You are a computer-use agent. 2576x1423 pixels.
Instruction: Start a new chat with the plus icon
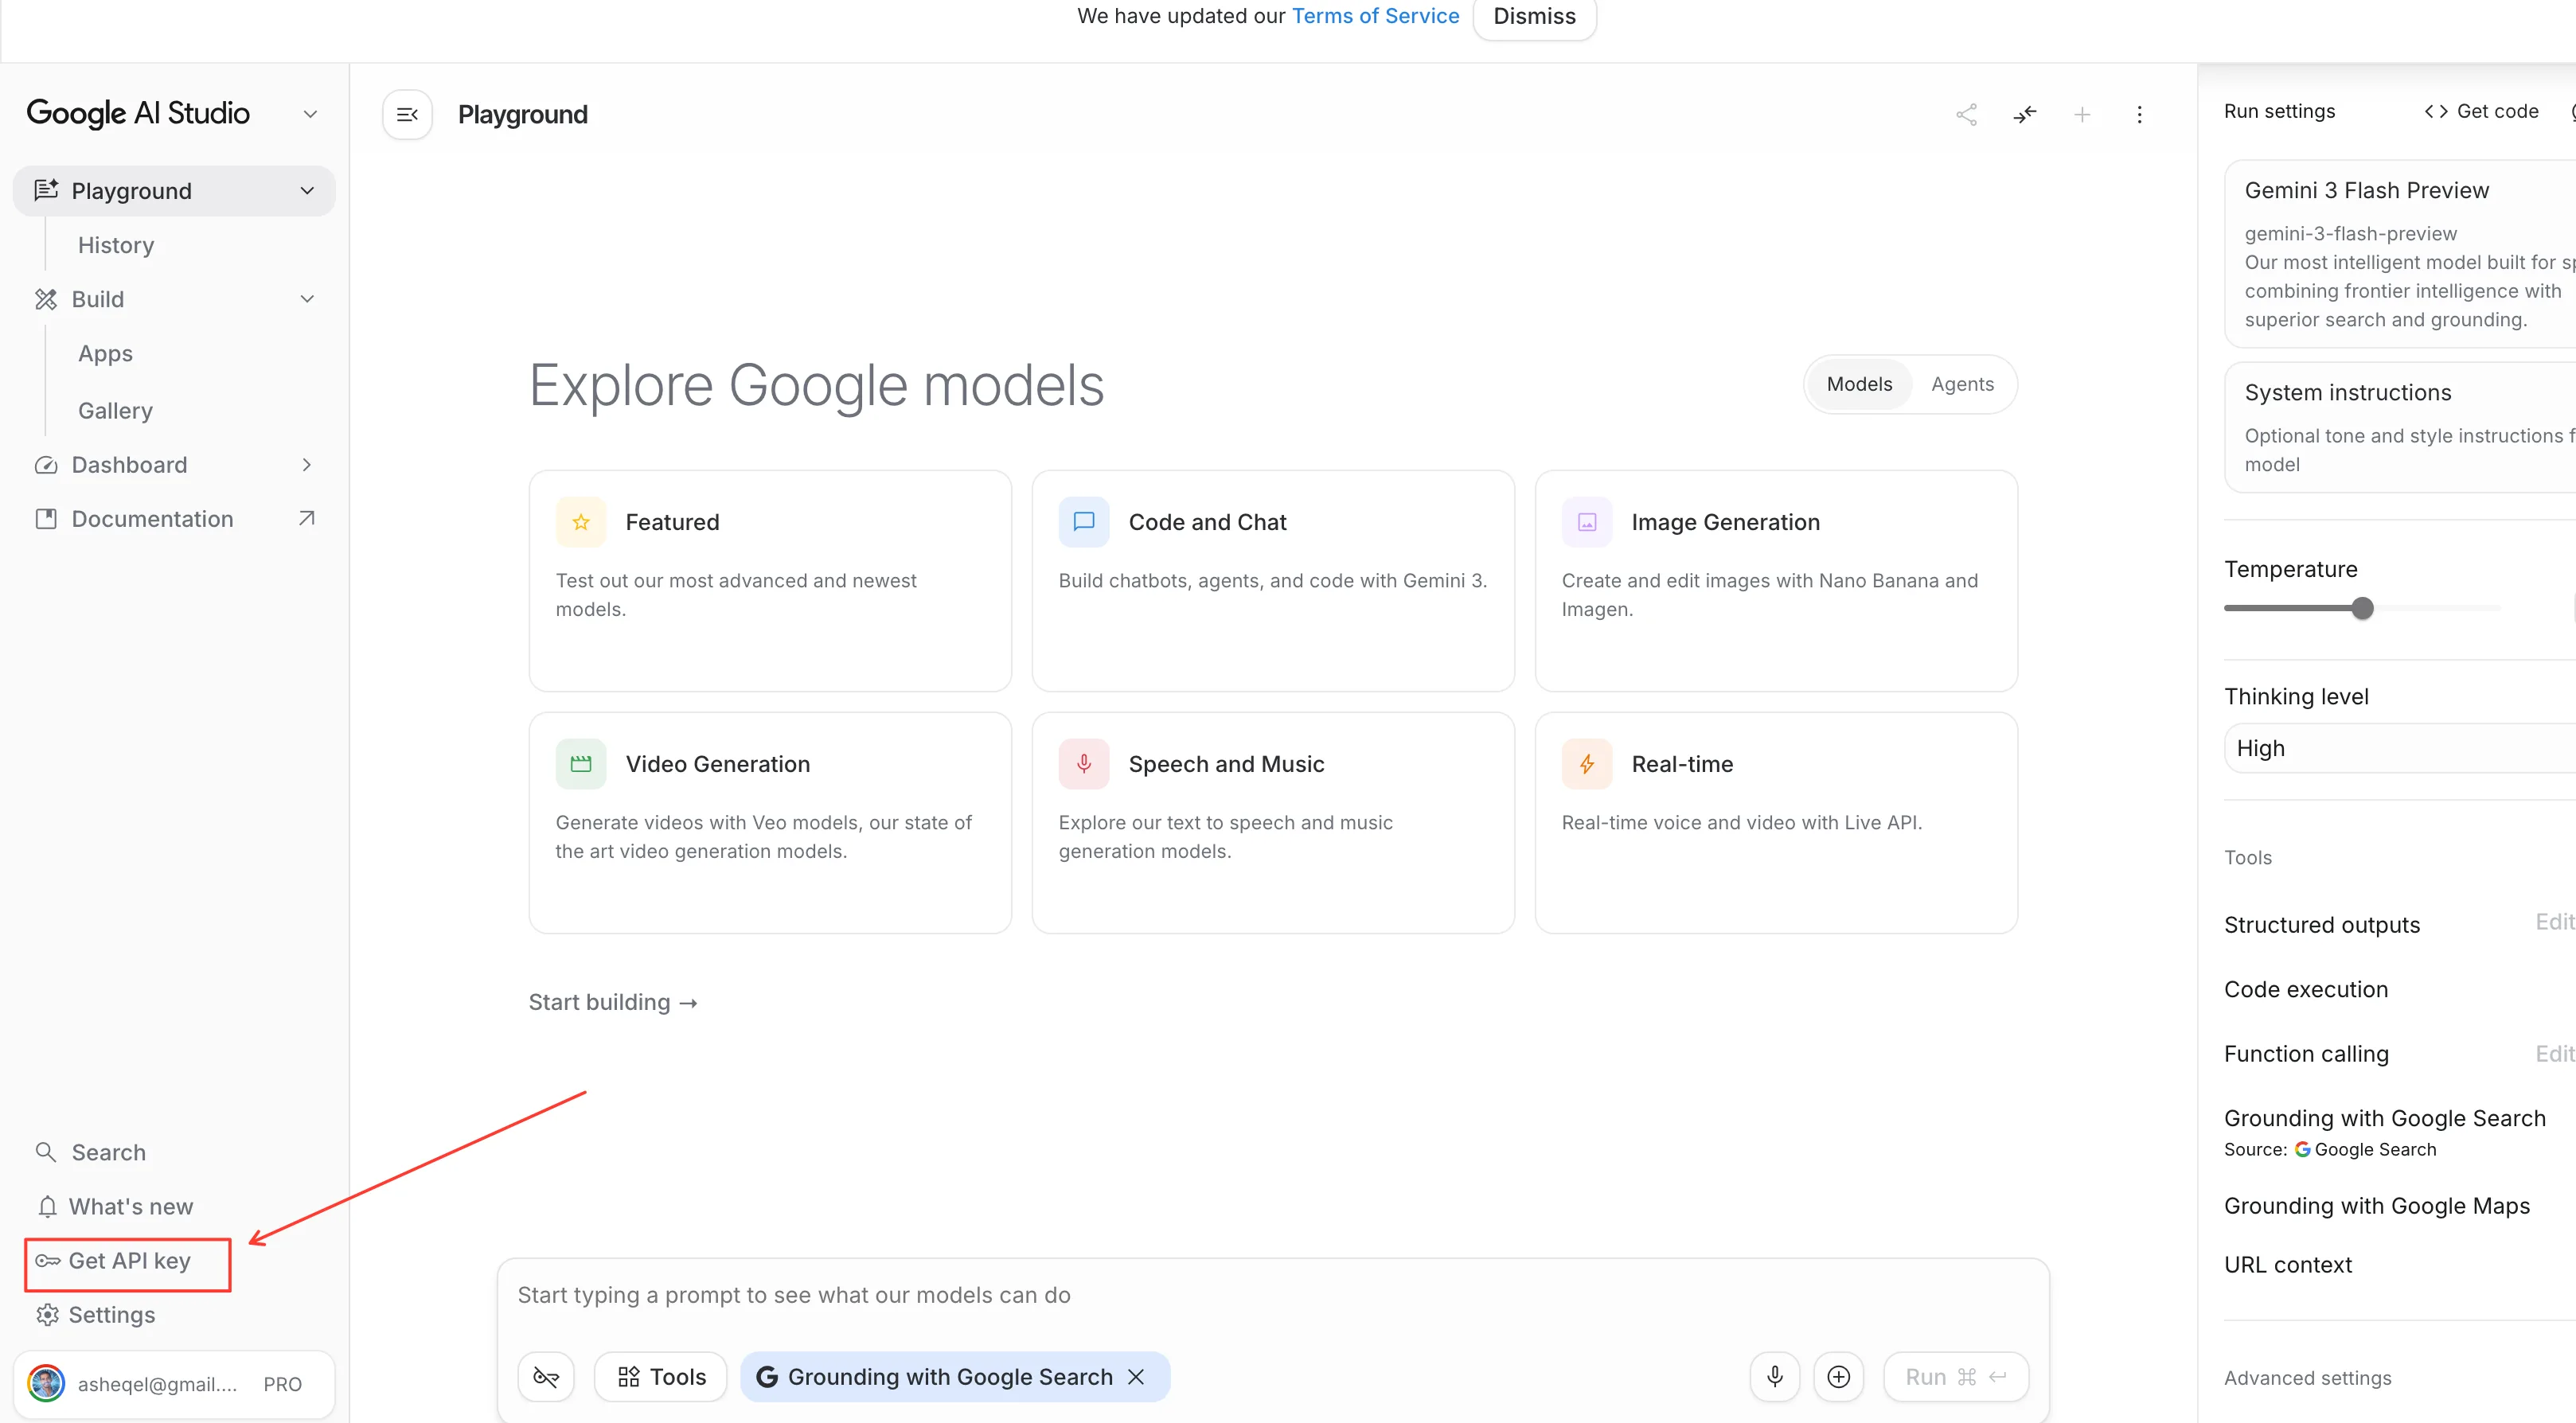[x=2082, y=115]
